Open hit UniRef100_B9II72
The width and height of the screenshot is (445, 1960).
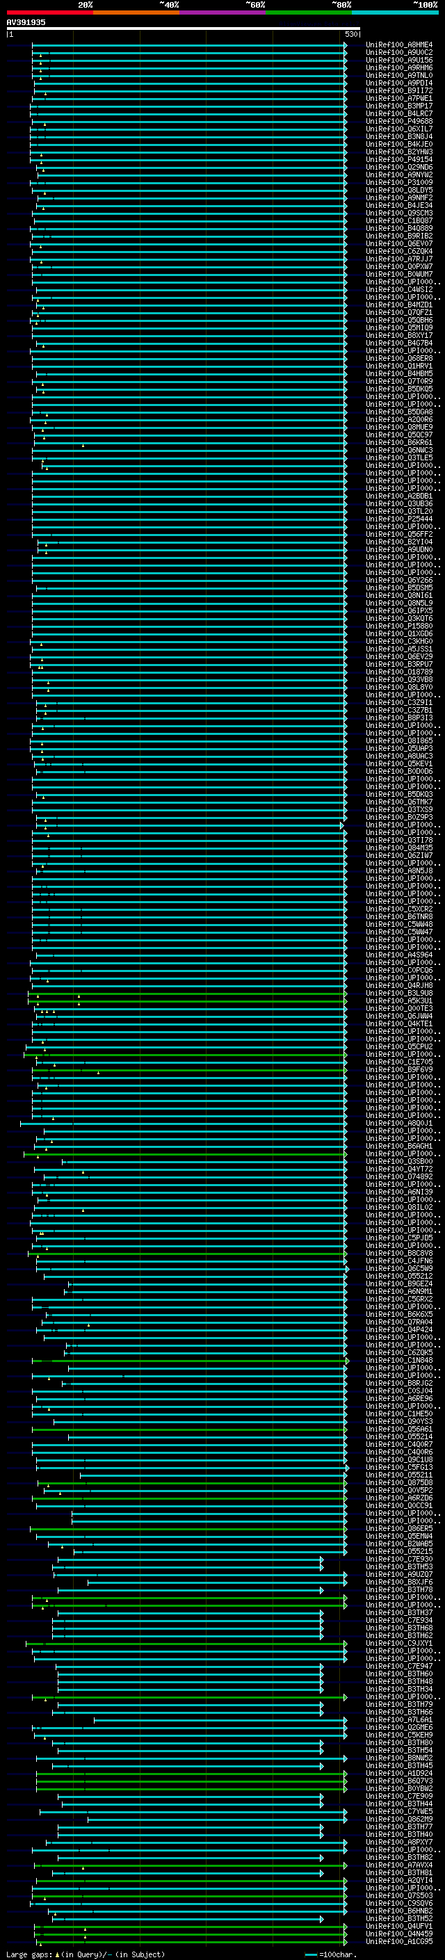tap(399, 90)
